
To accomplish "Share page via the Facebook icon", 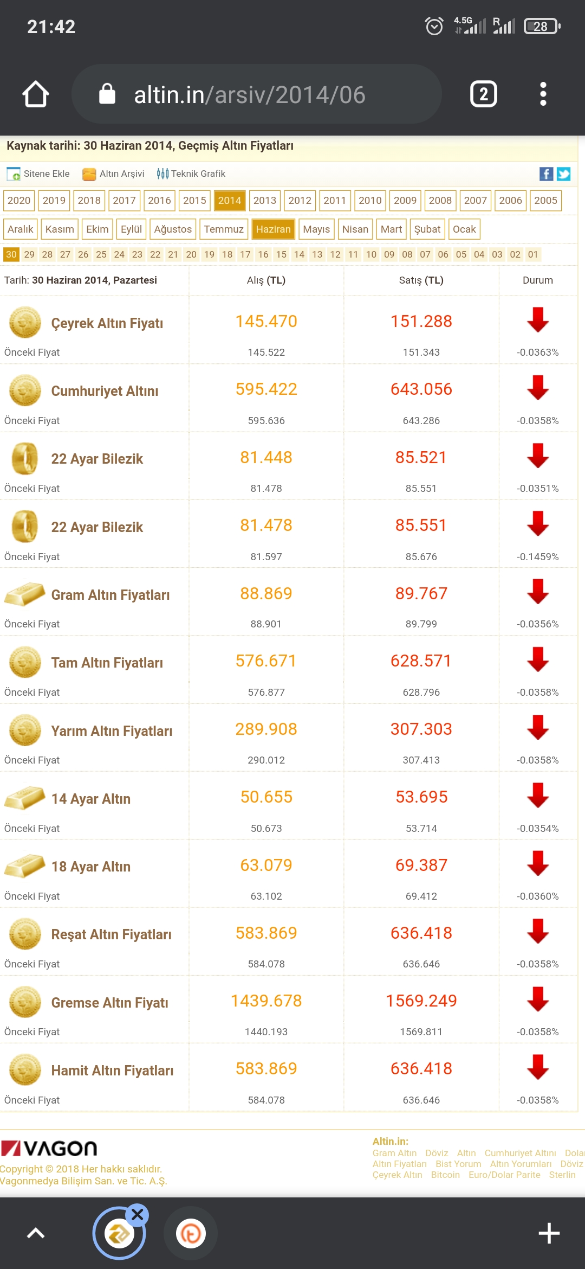I will pyautogui.click(x=546, y=174).
